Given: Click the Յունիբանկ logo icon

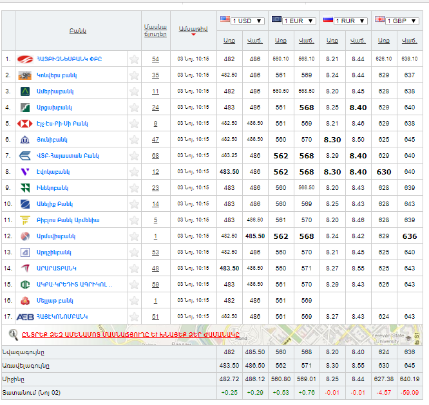Looking at the screenshot, I should click(25, 140).
